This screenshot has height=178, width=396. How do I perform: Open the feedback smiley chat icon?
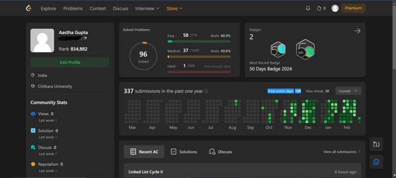click(376, 162)
